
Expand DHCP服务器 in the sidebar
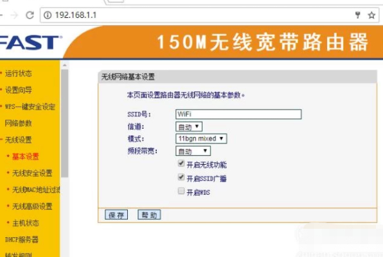coord(21,240)
